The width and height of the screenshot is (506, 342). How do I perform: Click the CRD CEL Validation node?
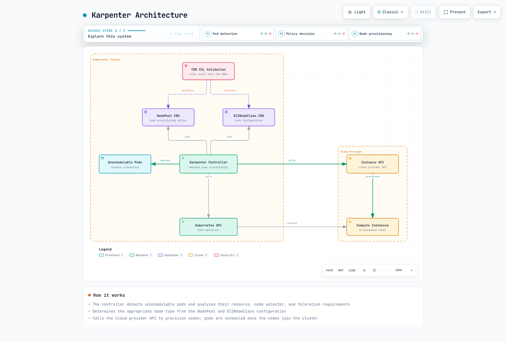tap(208, 71)
